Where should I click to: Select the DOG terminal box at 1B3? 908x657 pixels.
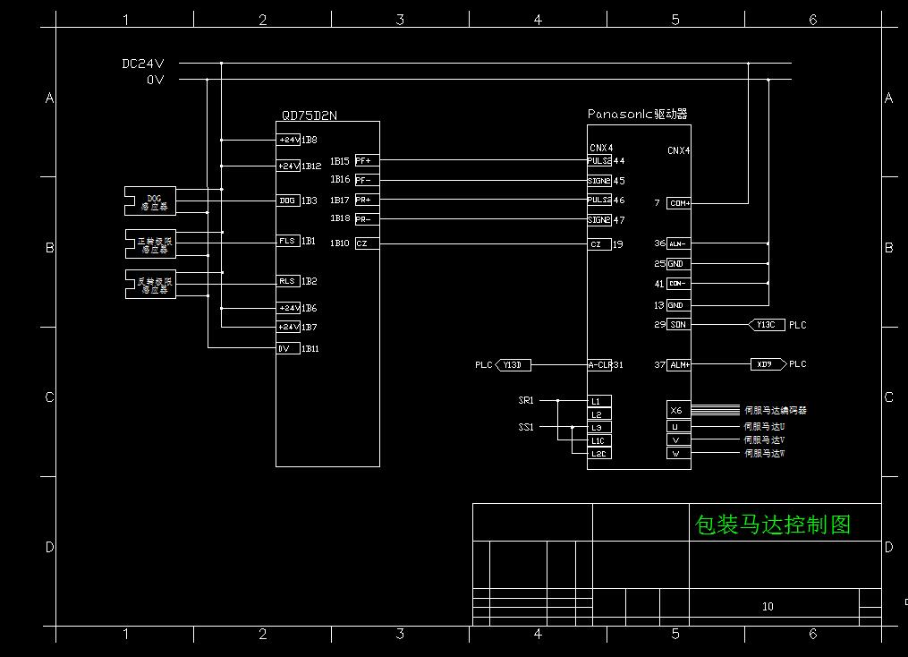tap(288, 201)
